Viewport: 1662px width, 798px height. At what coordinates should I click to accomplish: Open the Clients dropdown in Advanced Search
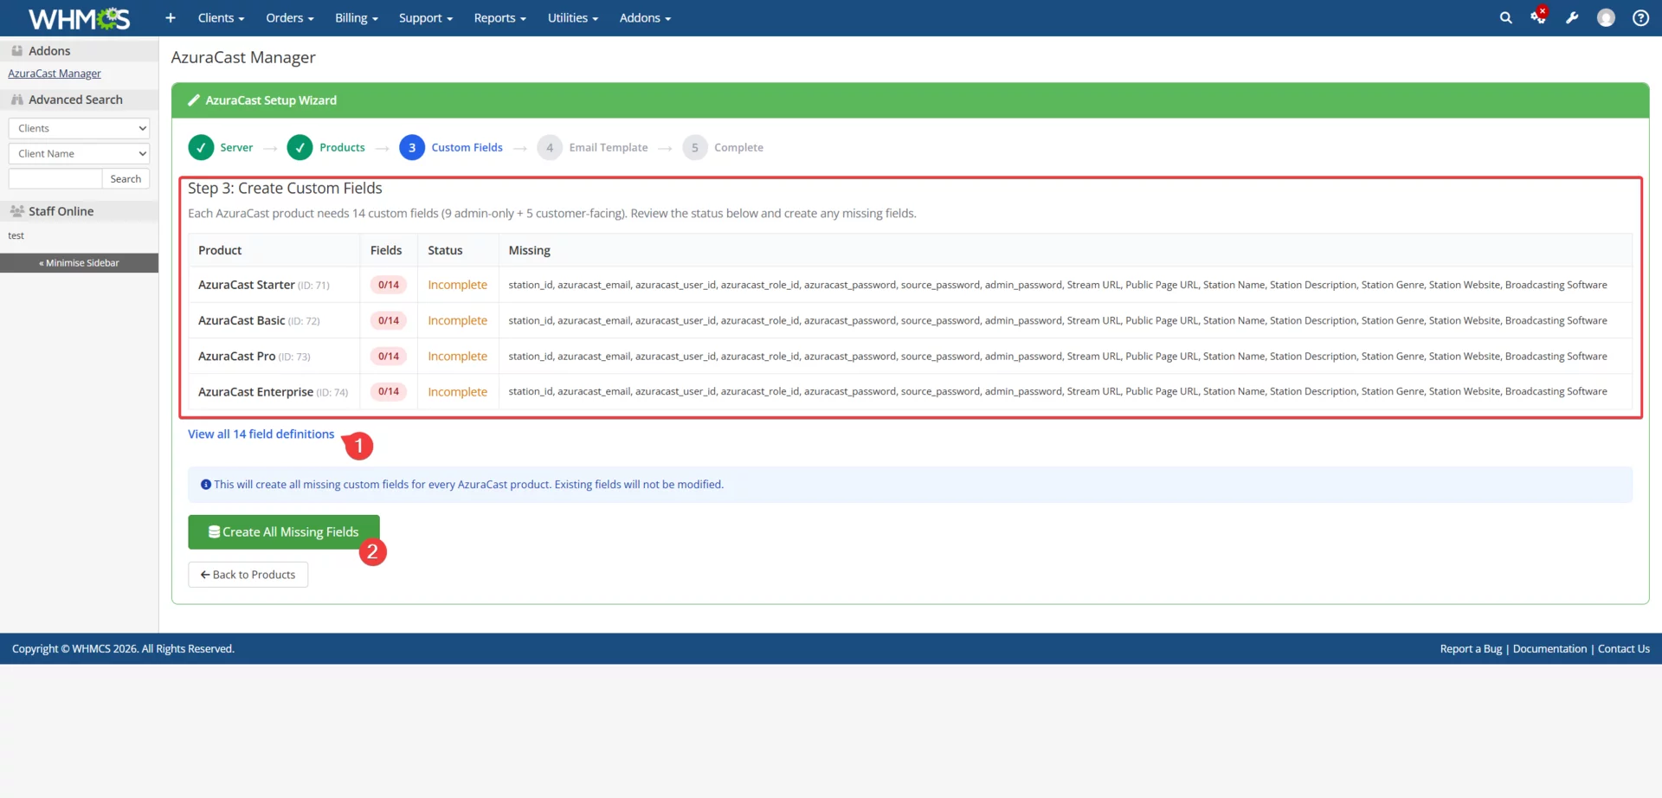pyautogui.click(x=79, y=127)
